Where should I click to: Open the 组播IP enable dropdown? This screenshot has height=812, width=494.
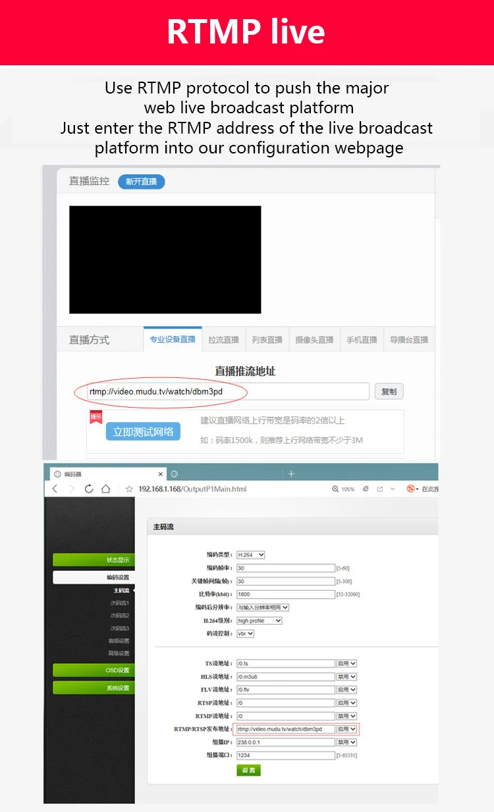pyautogui.click(x=346, y=742)
